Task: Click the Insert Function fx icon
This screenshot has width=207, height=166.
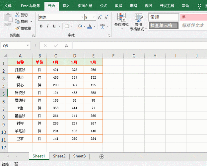Action: point(66,45)
